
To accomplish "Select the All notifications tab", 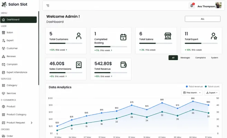I will (173, 58).
